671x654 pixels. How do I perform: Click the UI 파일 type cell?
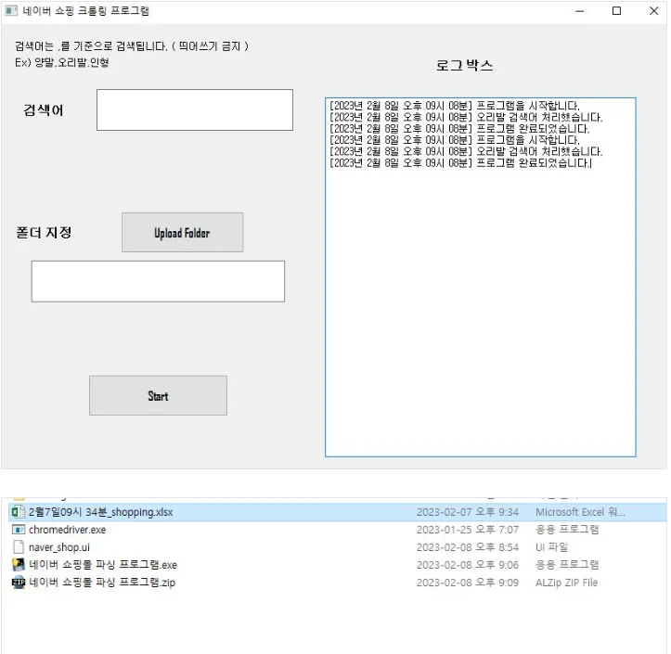point(551,547)
